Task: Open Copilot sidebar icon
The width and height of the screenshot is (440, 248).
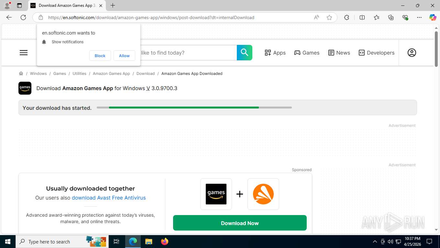Action: (x=433, y=17)
